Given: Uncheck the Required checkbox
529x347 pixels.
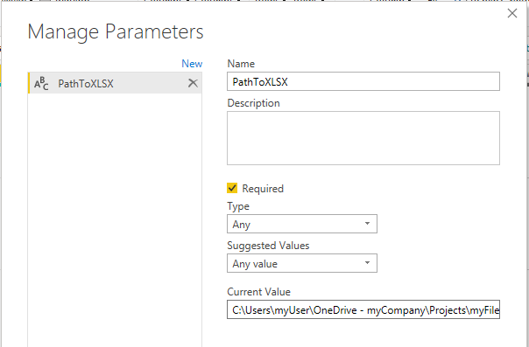Looking at the screenshot, I should pyautogui.click(x=232, y=188).
